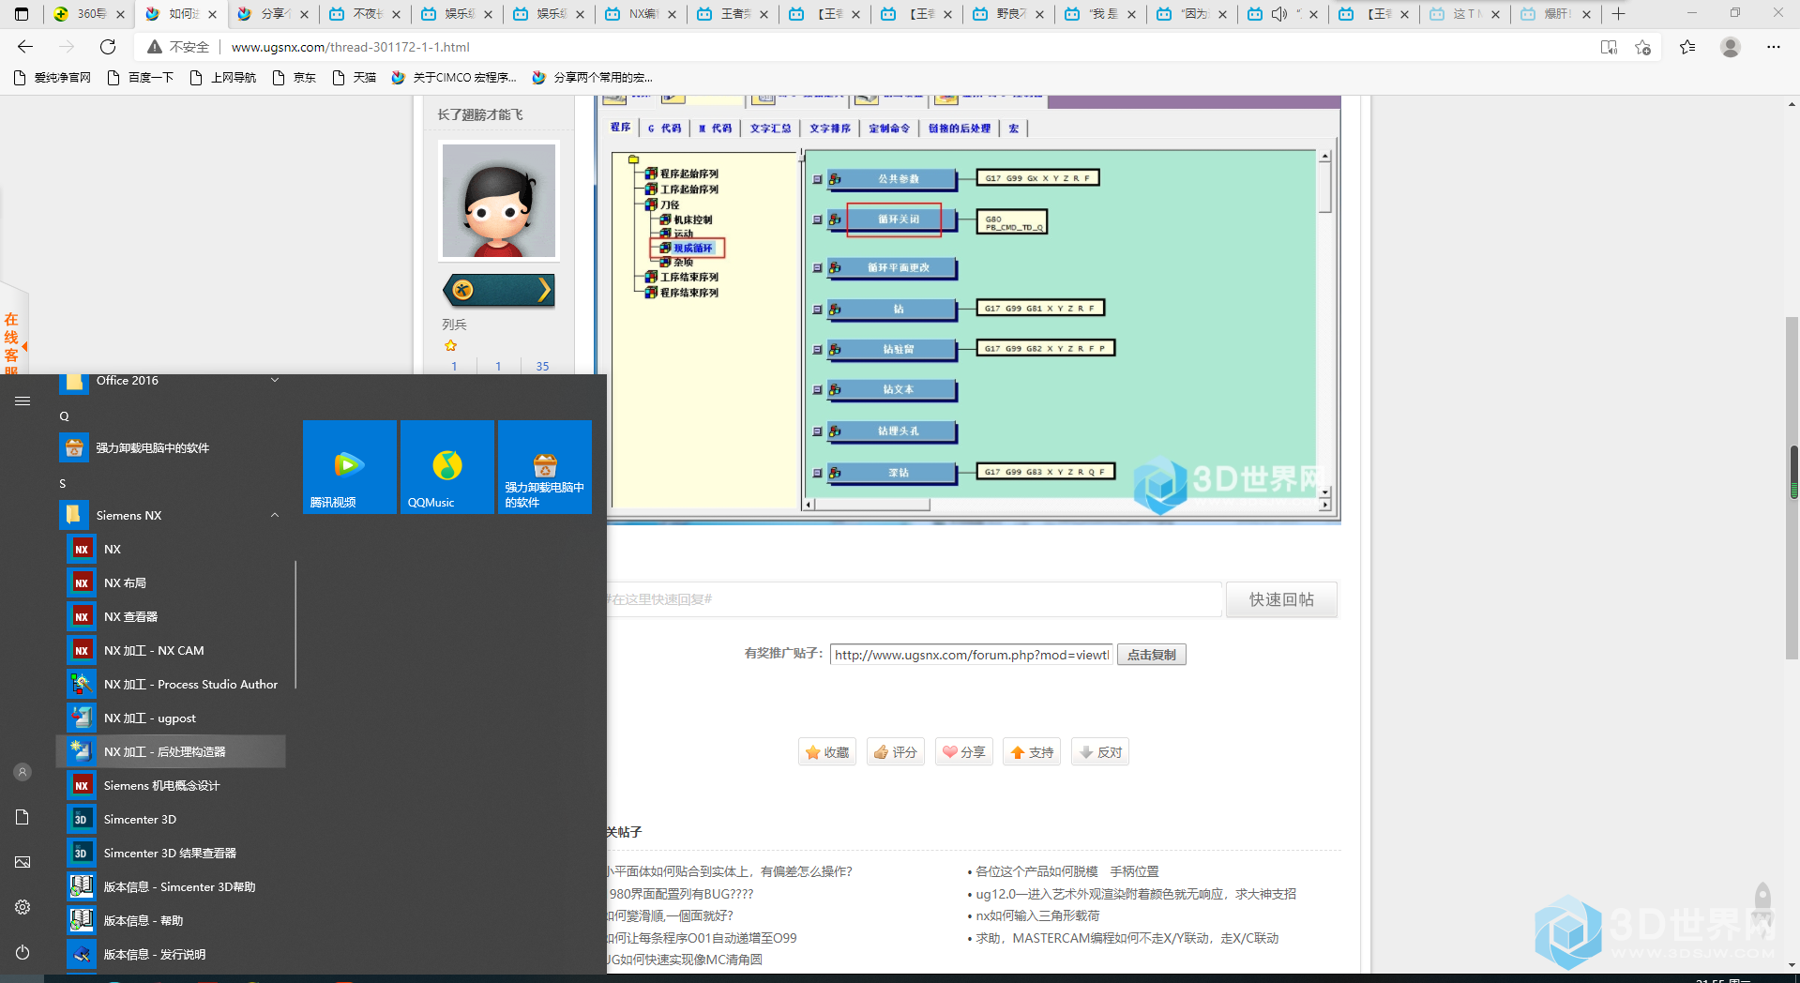Open new browser tab
The width and height of the screenshot is (1800, 983).
pos(1618,14)
